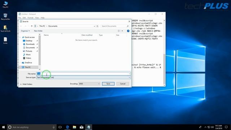Open Notepad File menu

[19, 18]
